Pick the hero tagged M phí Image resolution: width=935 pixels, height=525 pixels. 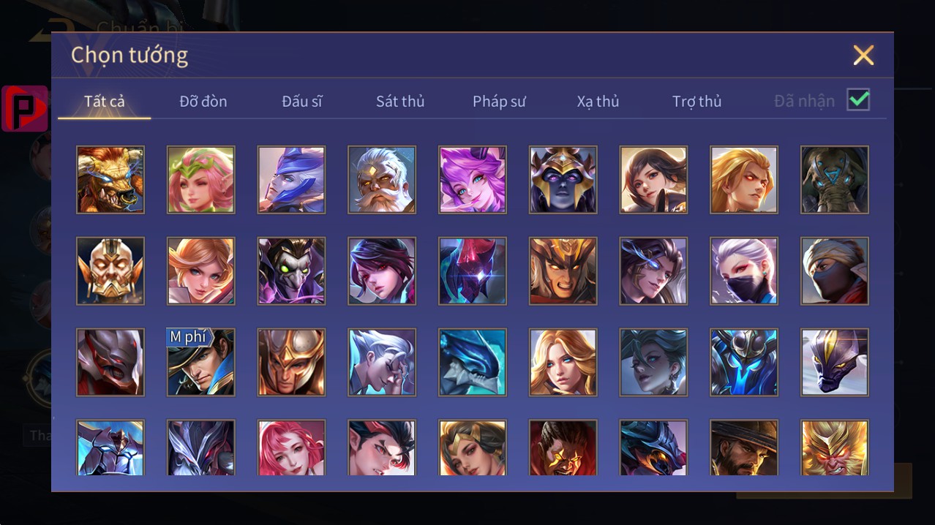coord(201,362)
